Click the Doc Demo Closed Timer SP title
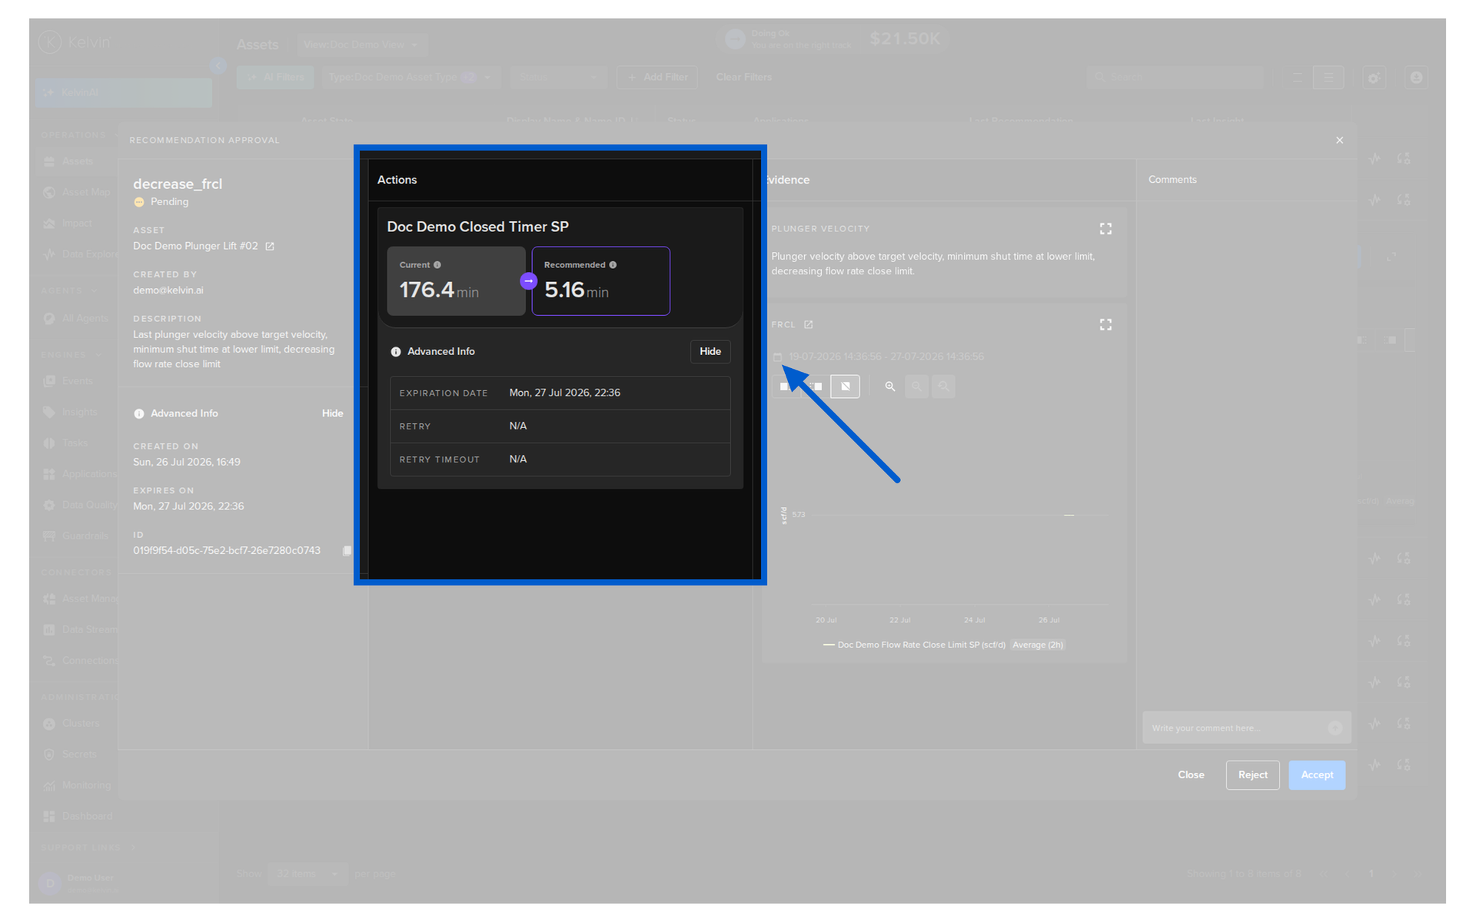 pos(477,227)
